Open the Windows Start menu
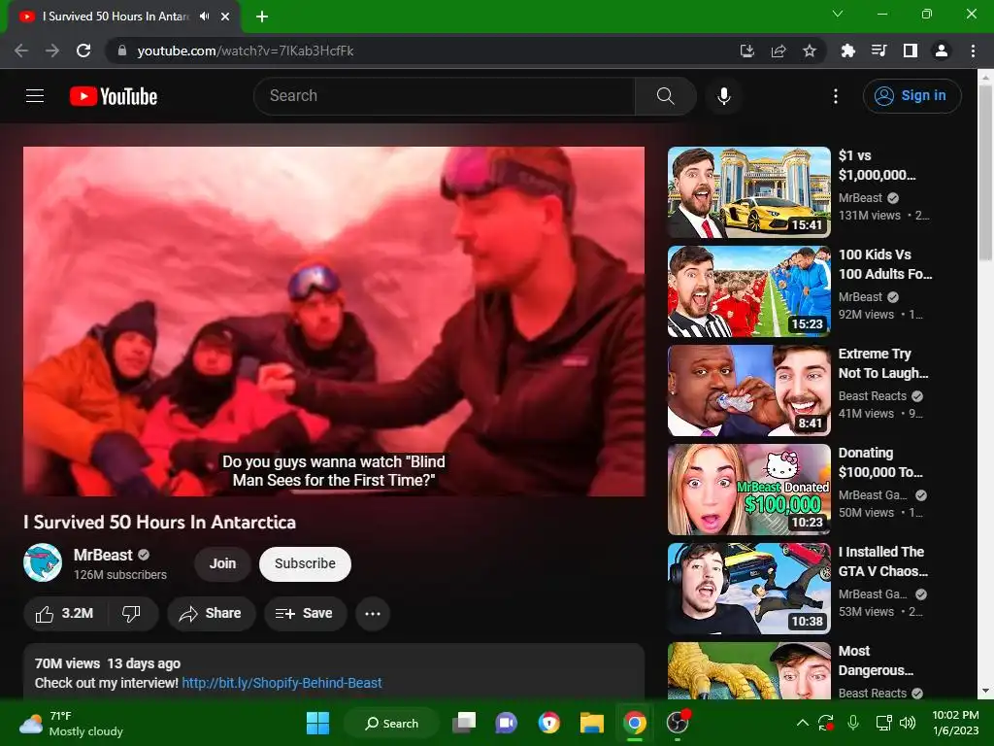Screen dimensions: 994x746 coord(317,723)
